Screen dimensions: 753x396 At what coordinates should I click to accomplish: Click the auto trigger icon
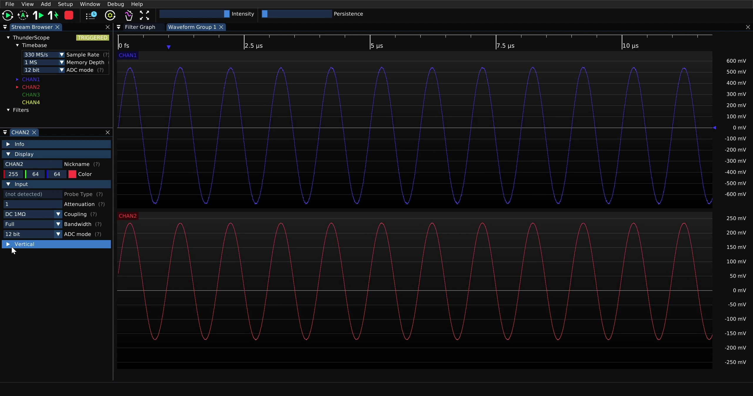coord(23,15)
